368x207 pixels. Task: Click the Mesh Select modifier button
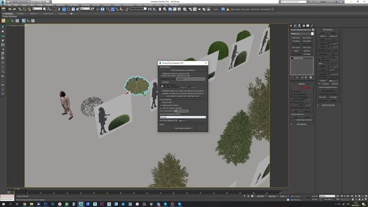(296, 38)
